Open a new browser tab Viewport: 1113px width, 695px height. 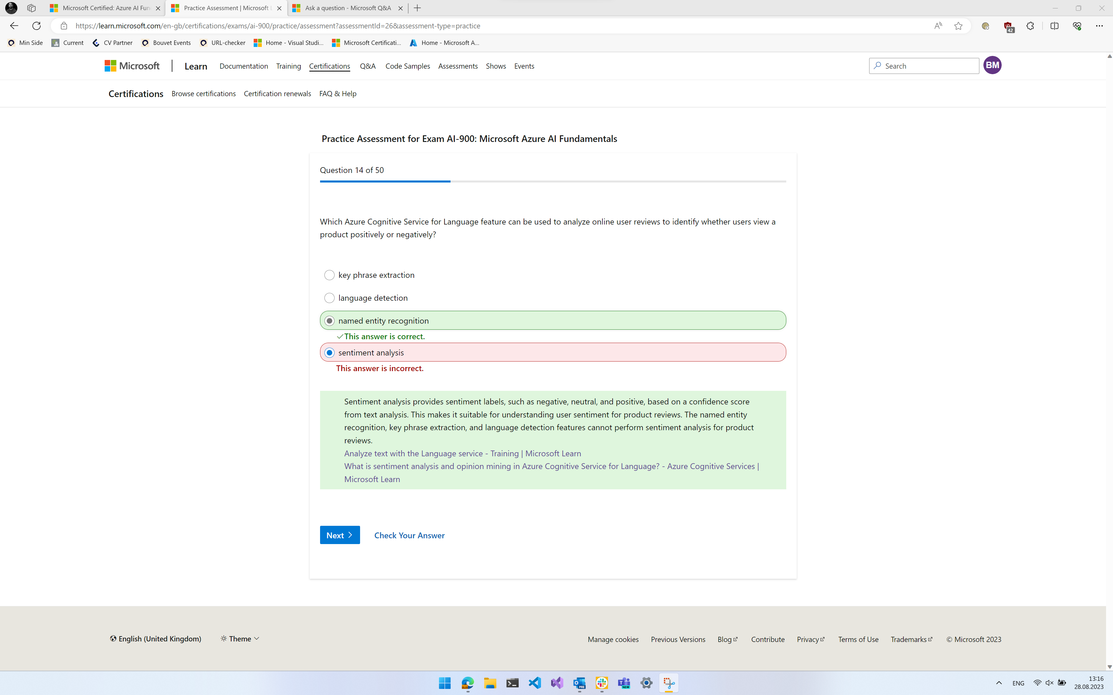pos(417,8)
